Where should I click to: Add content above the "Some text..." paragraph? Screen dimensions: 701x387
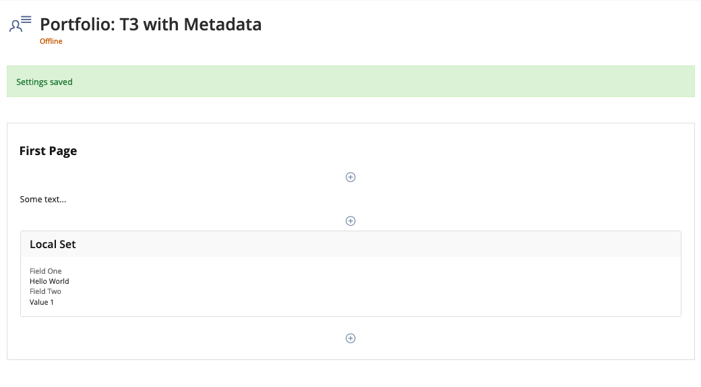[350, 177]
